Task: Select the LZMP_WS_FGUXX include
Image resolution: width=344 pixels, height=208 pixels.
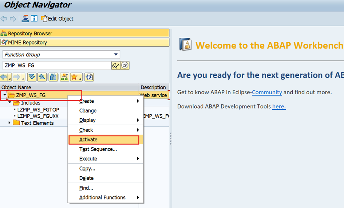Action: (38, 116)
